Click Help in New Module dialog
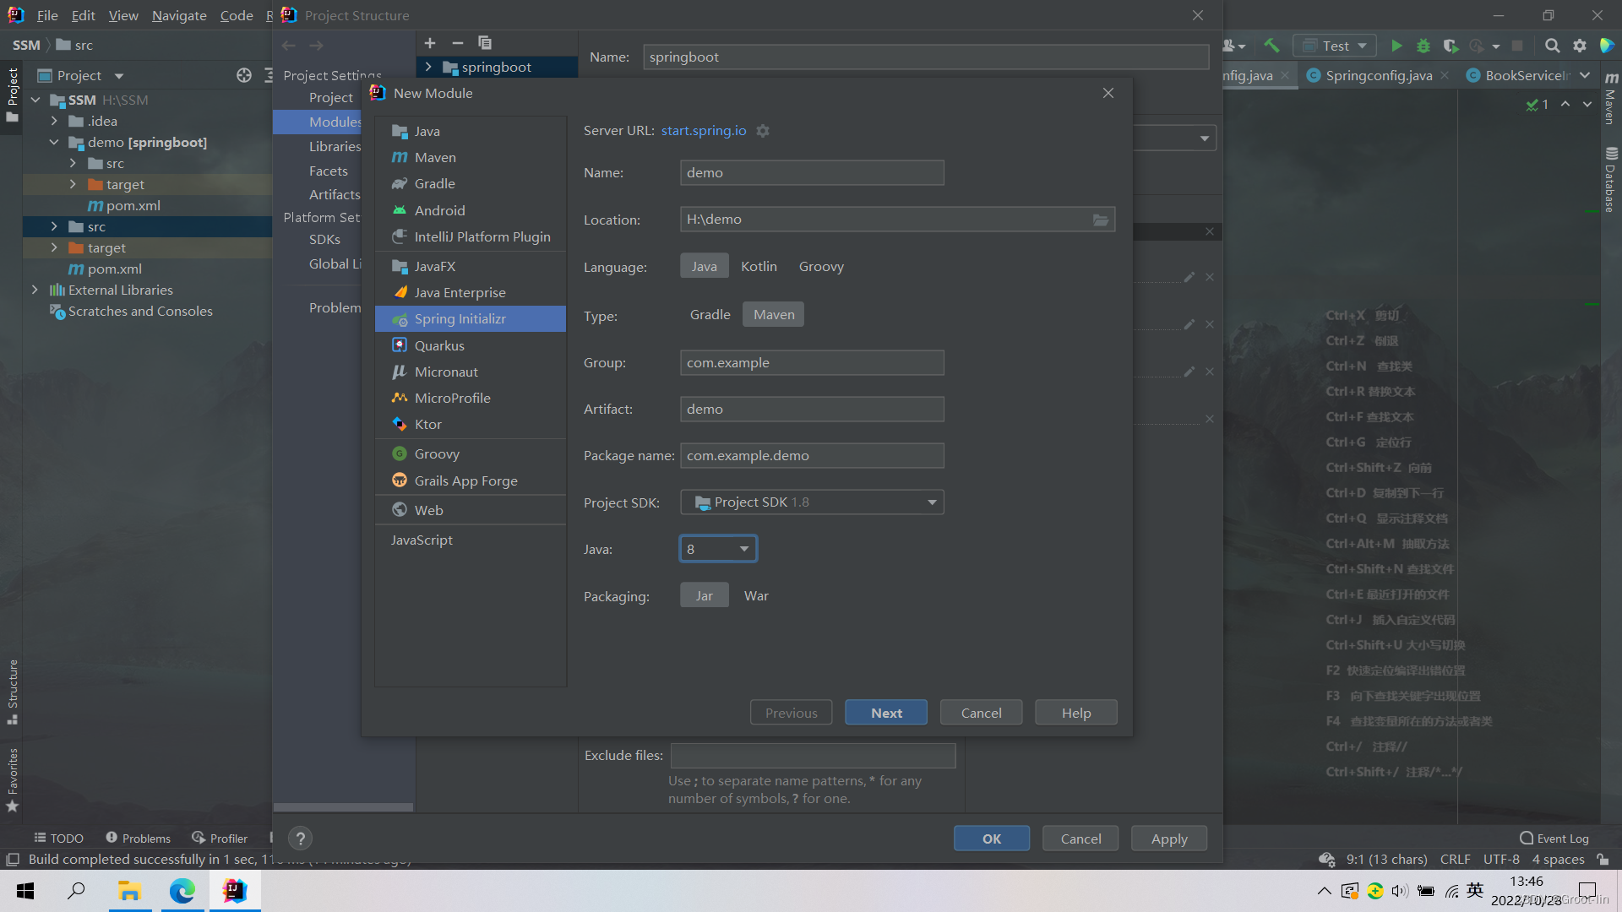The width and height of the screenshot is (1622, 912). click(1076, 713)
